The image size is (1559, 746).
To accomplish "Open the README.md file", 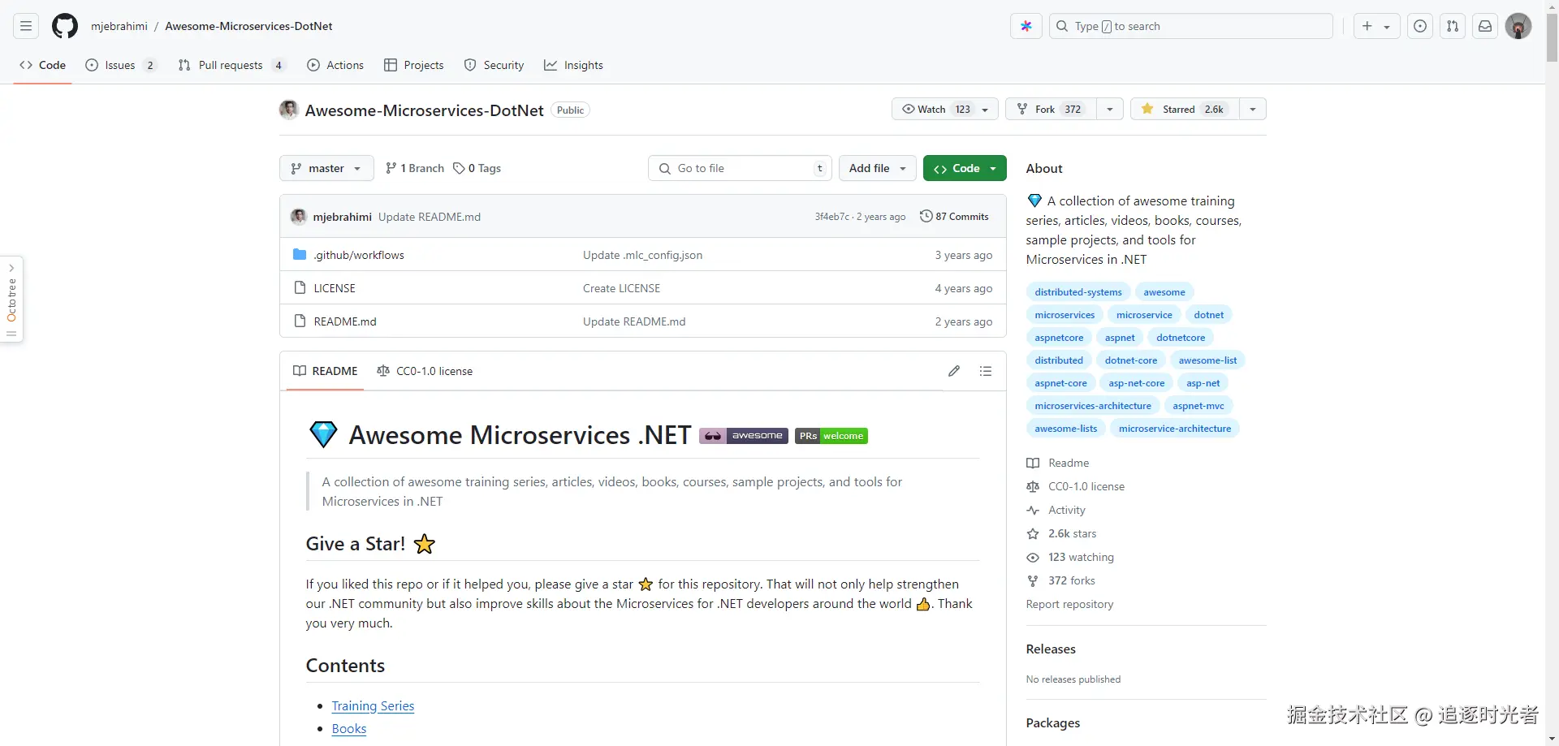I will pos(345,321).
